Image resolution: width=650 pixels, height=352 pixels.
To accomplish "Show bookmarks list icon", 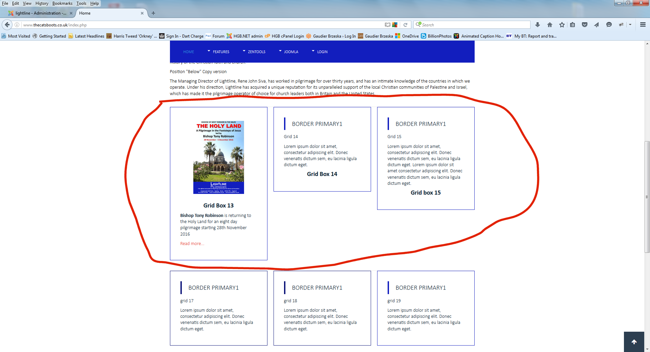I will [572, 25].
